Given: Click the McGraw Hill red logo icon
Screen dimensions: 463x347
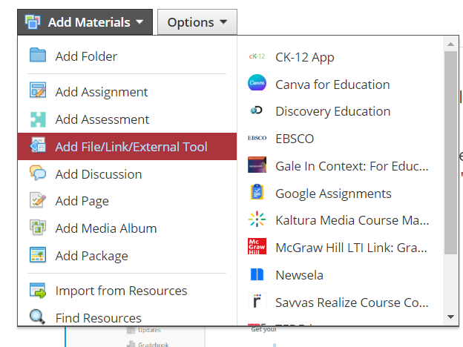Looking at the screenshot, I should 257,246.
